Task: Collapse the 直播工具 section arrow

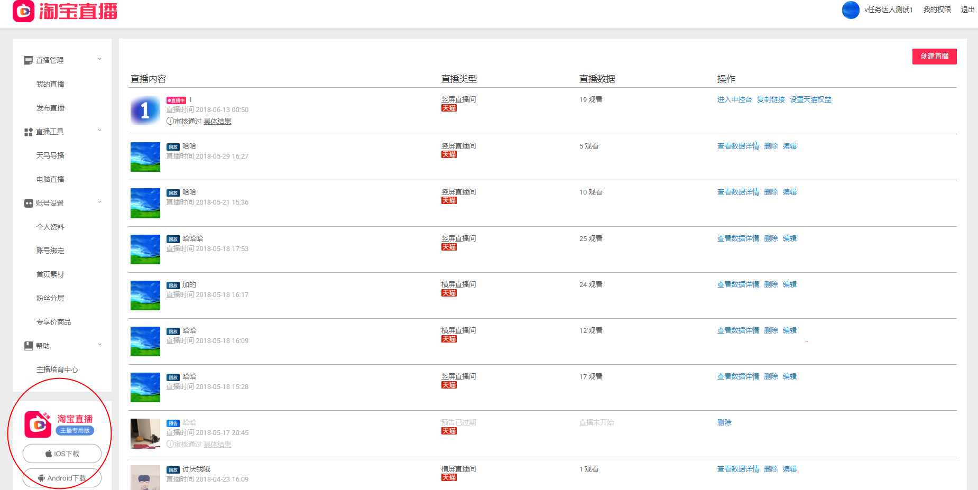Action: coord(99,131)
